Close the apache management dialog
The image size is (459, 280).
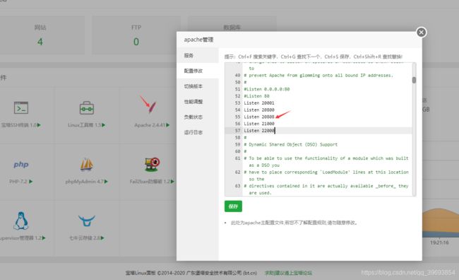[x=422, y=32]
